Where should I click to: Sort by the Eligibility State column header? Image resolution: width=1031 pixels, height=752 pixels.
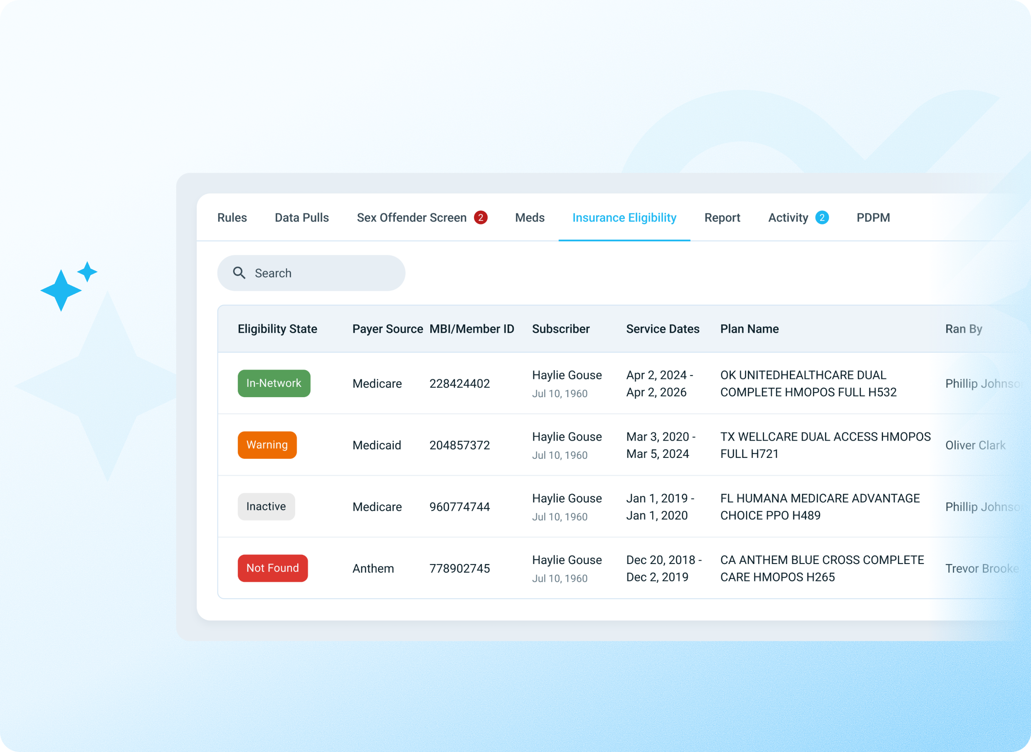pyautogui.click(x=277, y=329)
